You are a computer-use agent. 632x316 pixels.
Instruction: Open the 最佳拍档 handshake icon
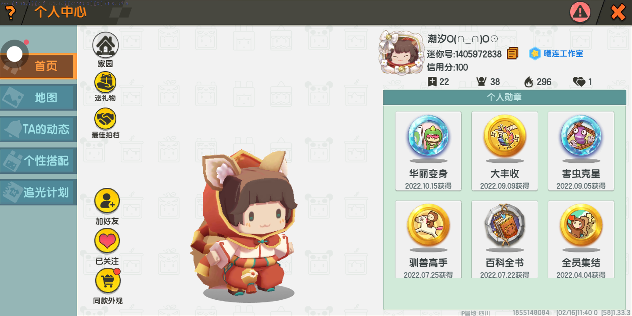(105, 118)
